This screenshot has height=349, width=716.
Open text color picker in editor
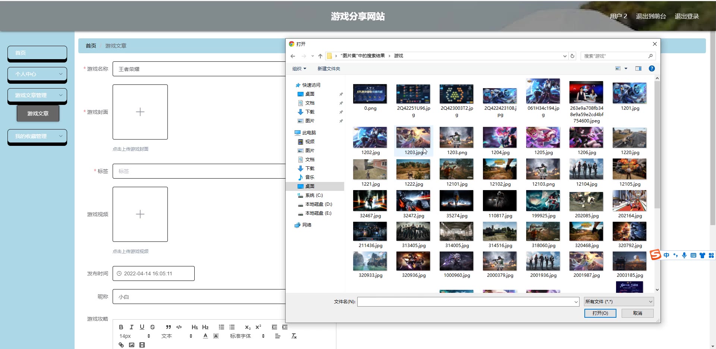click(205, 336)
